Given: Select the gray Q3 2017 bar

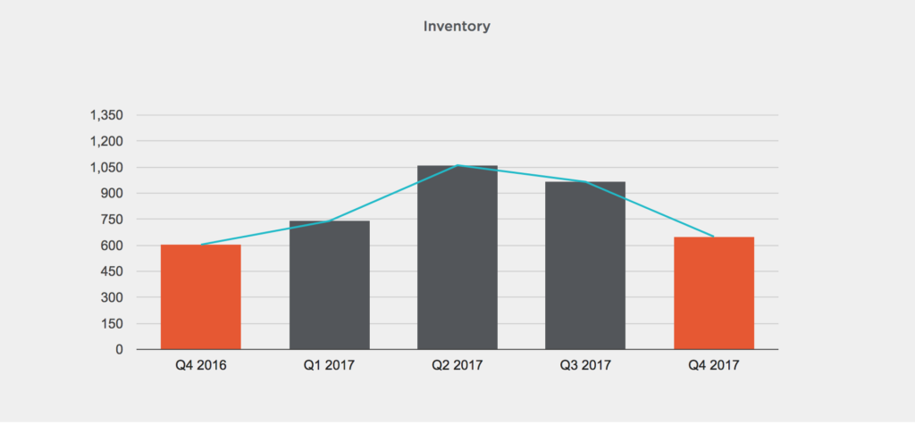Looking at the screenshot, I should (x=585, y=265).
